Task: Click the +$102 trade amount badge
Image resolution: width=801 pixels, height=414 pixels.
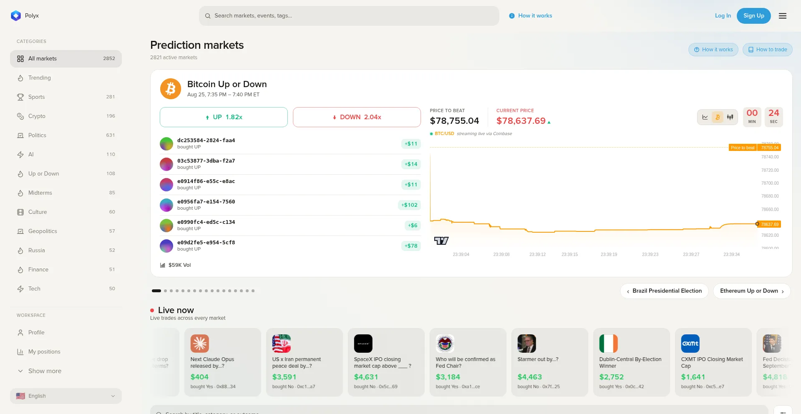Action: (x=409, y=205)
